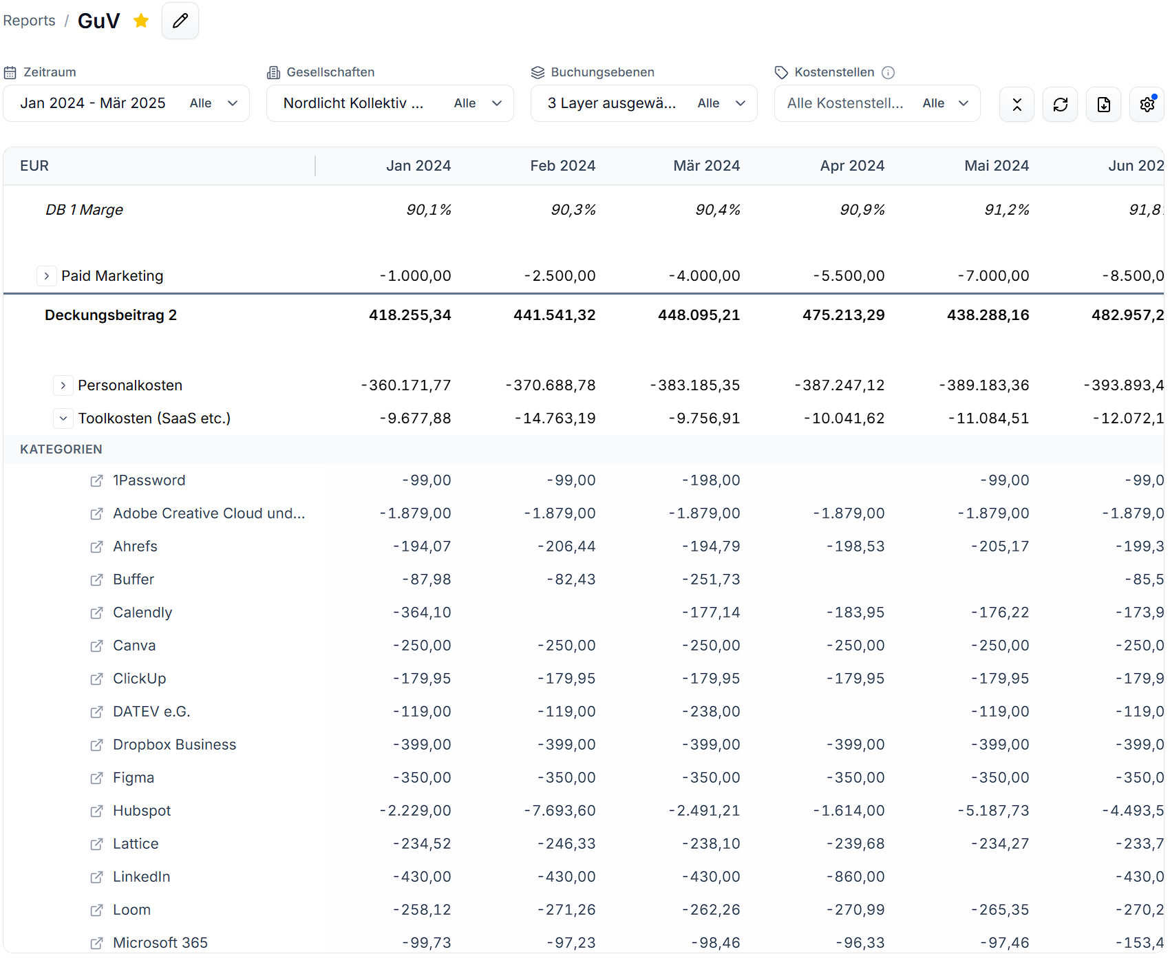Open the external link icon for Calendly

coord(97,613)
